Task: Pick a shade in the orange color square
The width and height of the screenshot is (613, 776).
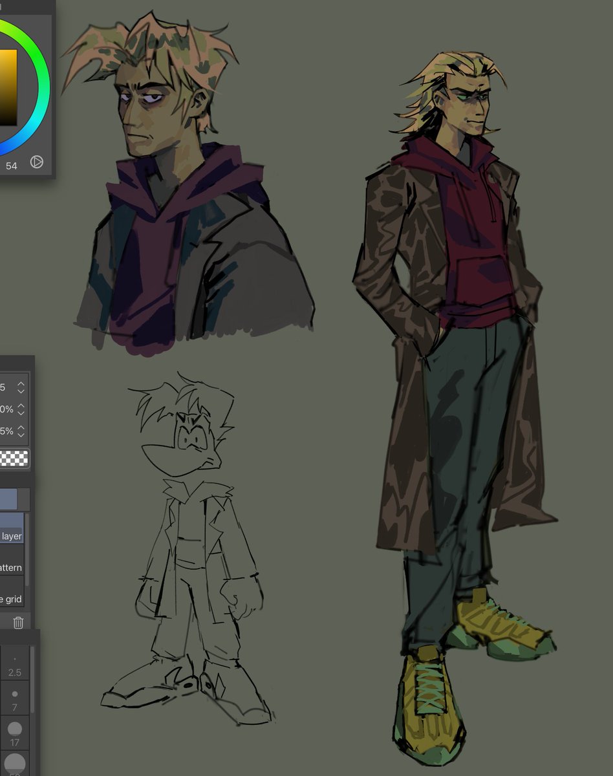Action: (x=8, y=87)
